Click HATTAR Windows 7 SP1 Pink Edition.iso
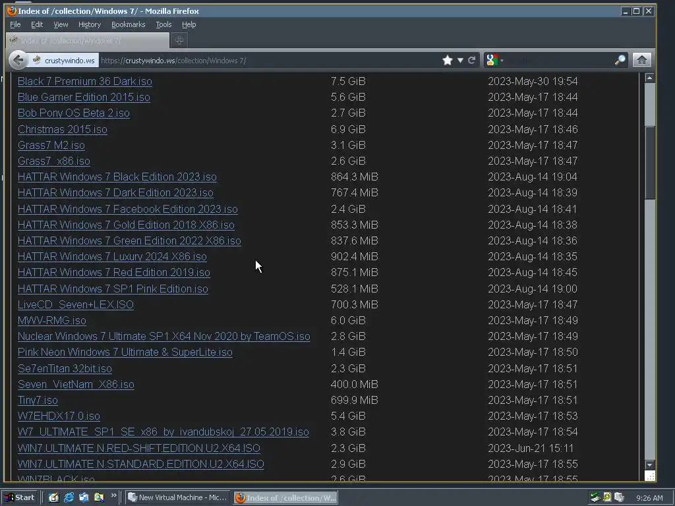This screenshot has height=506, width=675. click(113, 289)
